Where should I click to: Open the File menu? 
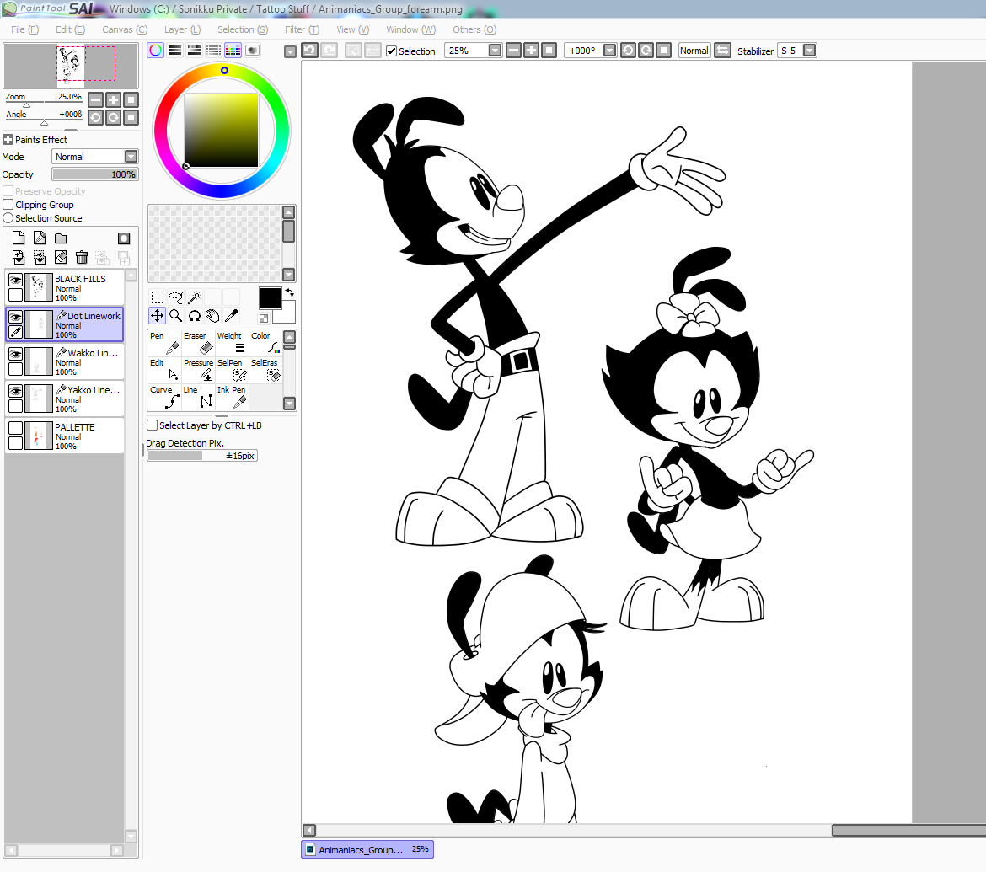point(24,29)
